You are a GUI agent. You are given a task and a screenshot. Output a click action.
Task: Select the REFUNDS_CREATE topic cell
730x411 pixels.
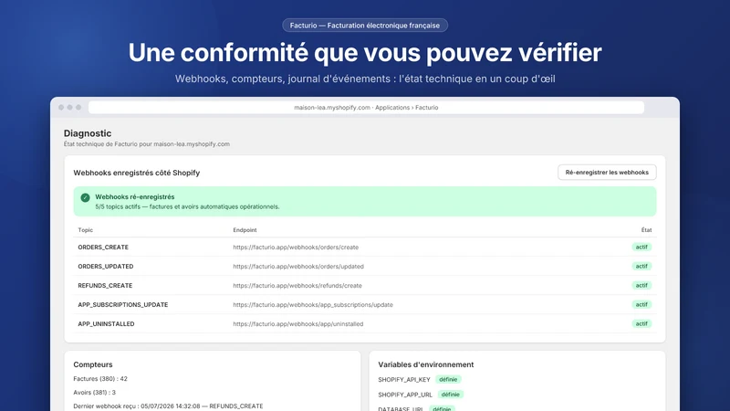point(105,286)
